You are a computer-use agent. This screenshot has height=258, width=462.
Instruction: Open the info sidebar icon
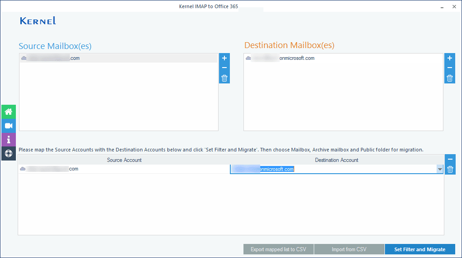tap(9, 140)
